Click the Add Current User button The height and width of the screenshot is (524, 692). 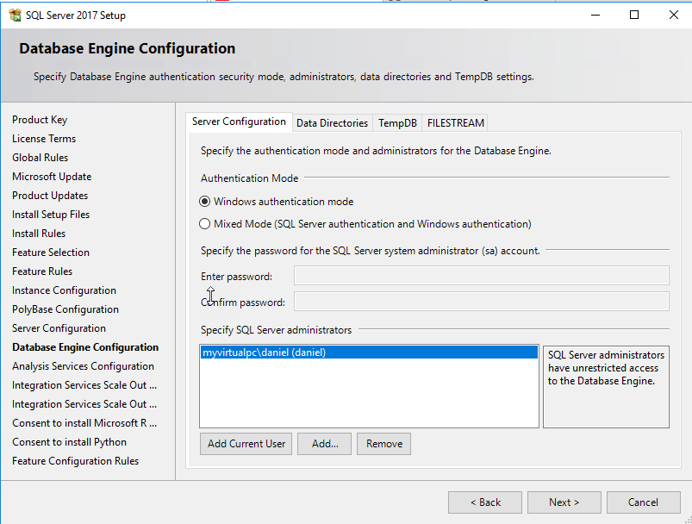(x=246, y=444)
